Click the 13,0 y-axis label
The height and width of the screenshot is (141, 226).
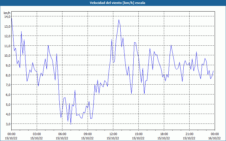tap(7, 27)
